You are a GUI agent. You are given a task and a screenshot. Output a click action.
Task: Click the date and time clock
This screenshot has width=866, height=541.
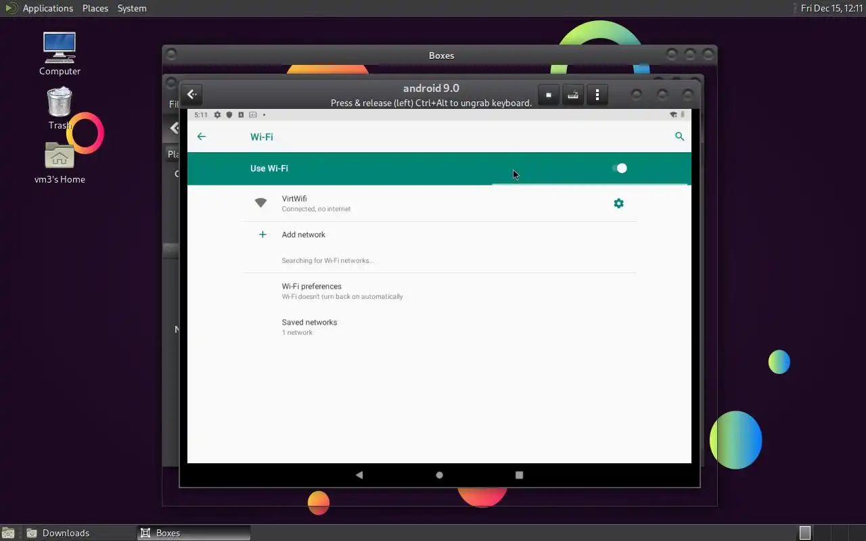click(x=831, y=8)
